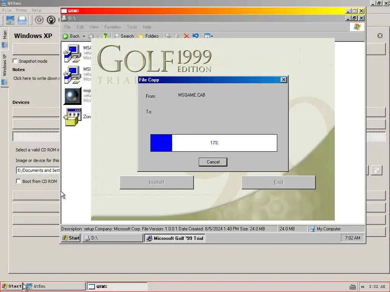Click the Search tool in Explorer toolbar
Viewport: 390px width, 292px height.
click(124, 36)
